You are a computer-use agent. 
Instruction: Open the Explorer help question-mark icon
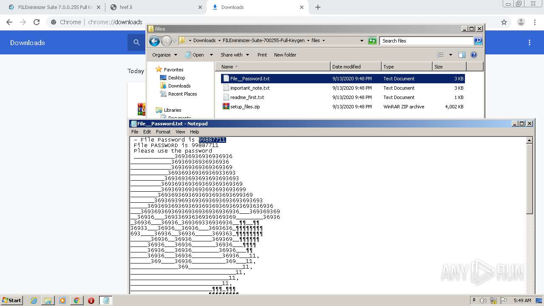coord(474,55)
